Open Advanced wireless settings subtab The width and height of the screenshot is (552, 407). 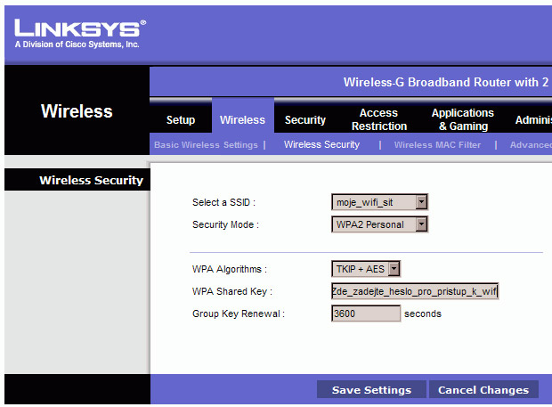pyautogui.click(x=531, y=144)
